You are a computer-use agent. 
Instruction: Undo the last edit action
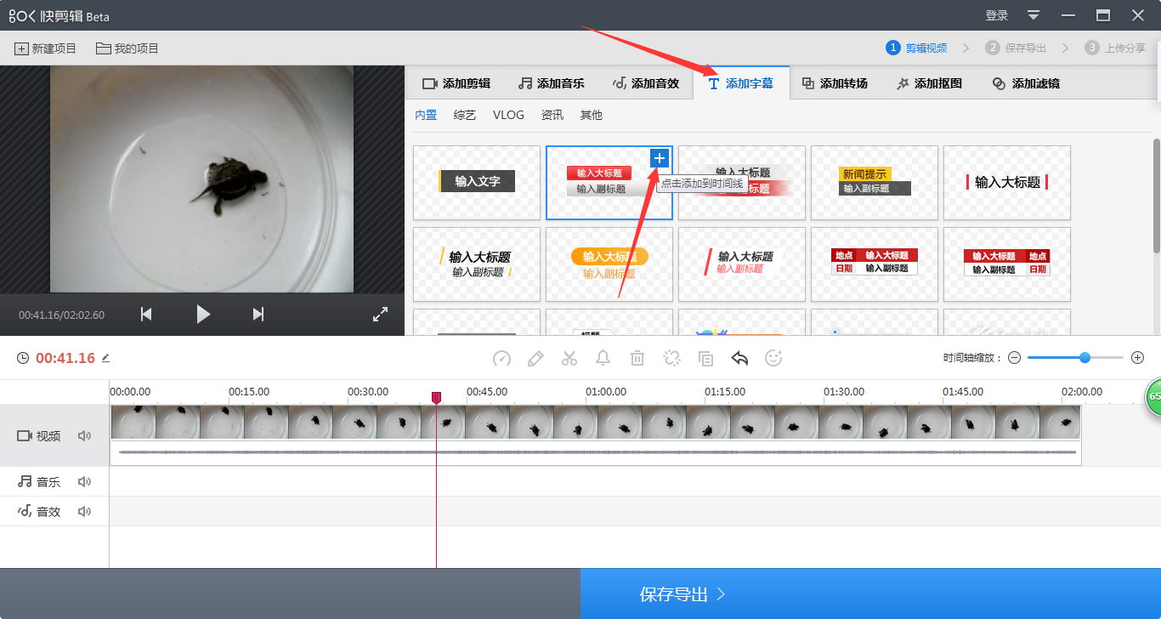click(x=739, y=358)
